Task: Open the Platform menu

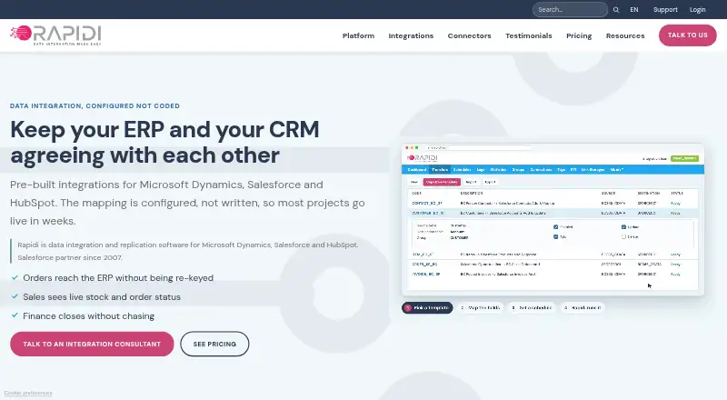Action: [358, 35]
